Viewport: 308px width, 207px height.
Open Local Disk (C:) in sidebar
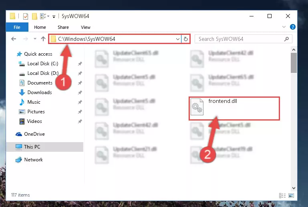point(42,64)
